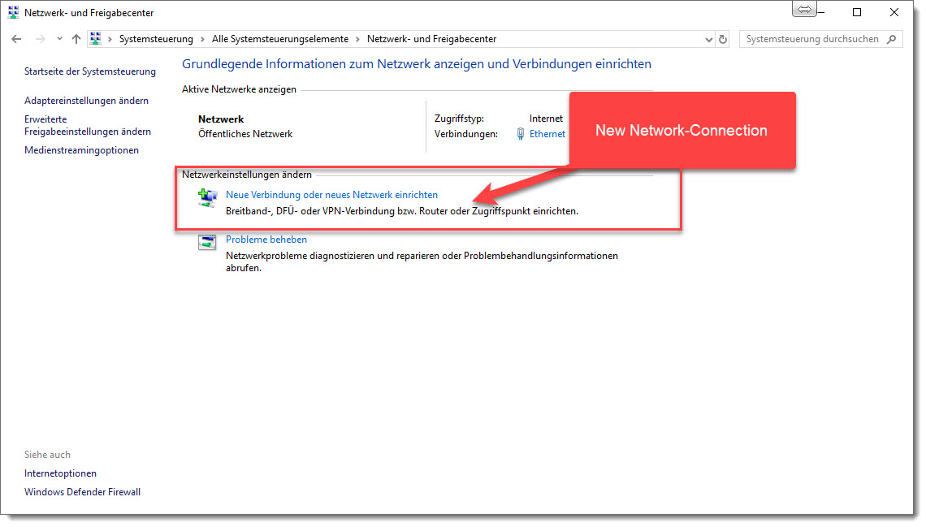The image size is (926, 527).
Task: Select Alle Systemsteuerungselemente breadcrumb
Action: [279, 39]
